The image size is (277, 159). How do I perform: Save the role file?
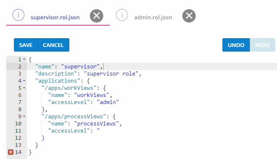coord(26,45)
